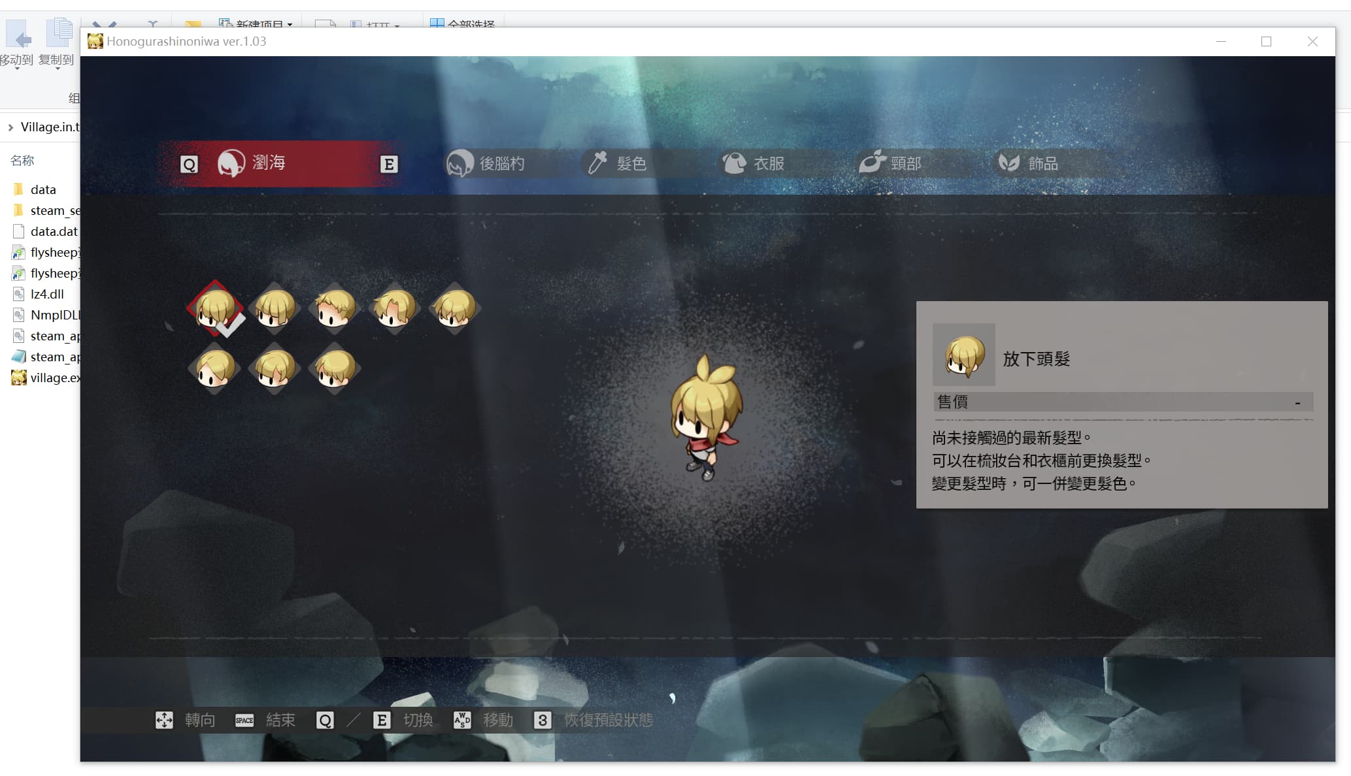Click the E key icon beside the 瀏海 tab
Viewport: 1351px width, 776px height.
(389, 164)
